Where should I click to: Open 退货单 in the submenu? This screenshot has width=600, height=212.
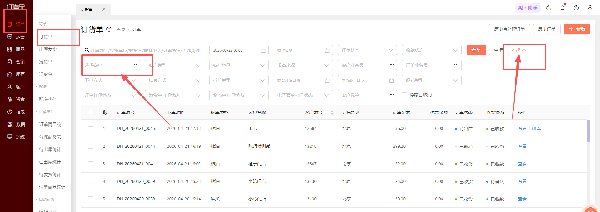point(46,74)
